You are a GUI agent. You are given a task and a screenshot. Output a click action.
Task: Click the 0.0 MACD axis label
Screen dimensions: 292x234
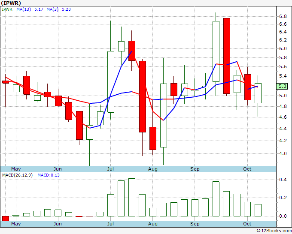point(283,216)
